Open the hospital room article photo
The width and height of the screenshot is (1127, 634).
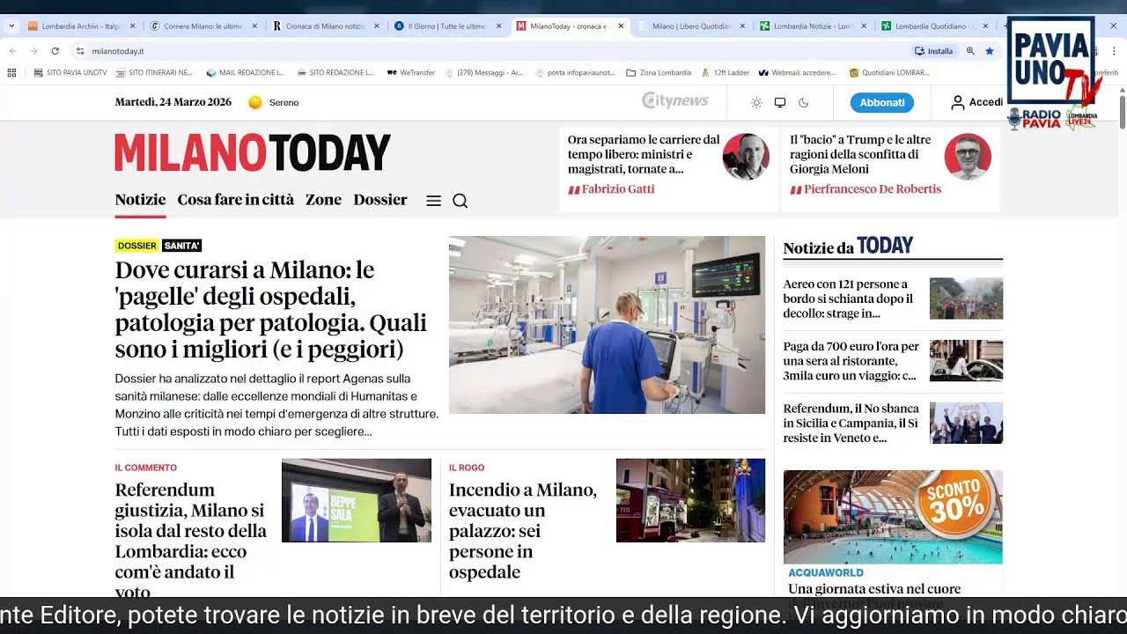607,325
